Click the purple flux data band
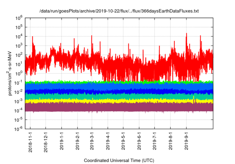Viewport: 235px width, 164px height. pyautogui.click(x=119, y=108)
